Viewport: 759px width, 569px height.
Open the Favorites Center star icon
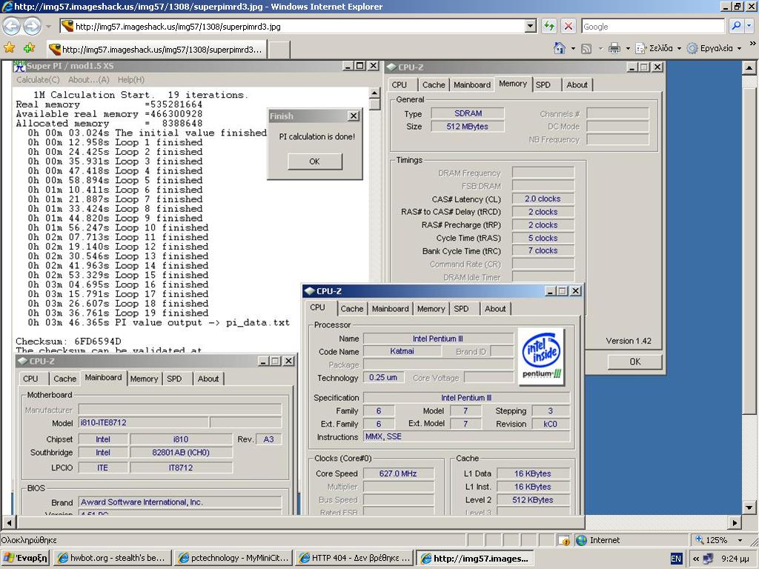tap(9, 48)
